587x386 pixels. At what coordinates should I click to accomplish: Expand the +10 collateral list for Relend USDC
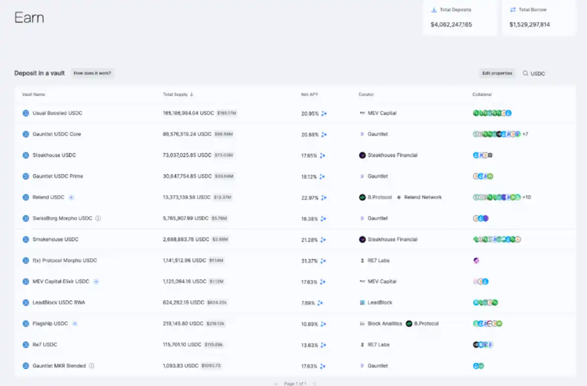click(526, 197)
